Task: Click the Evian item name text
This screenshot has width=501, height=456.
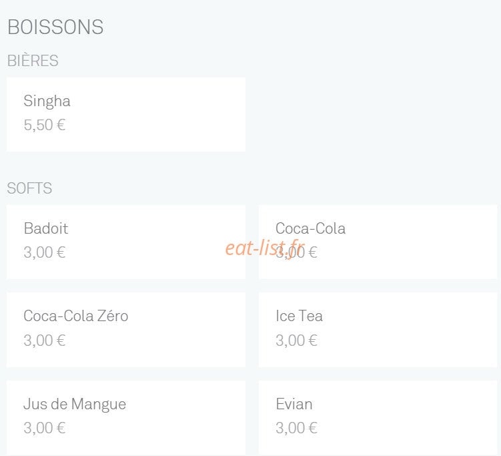Action: click(294, 404)
